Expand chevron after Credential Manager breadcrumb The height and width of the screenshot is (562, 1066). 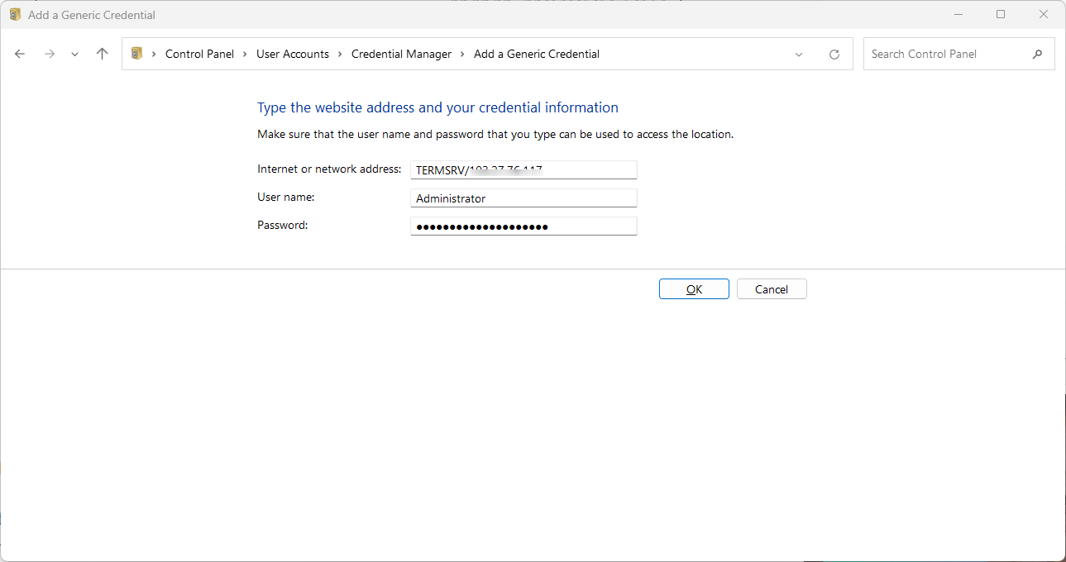(x=463, y=54)
